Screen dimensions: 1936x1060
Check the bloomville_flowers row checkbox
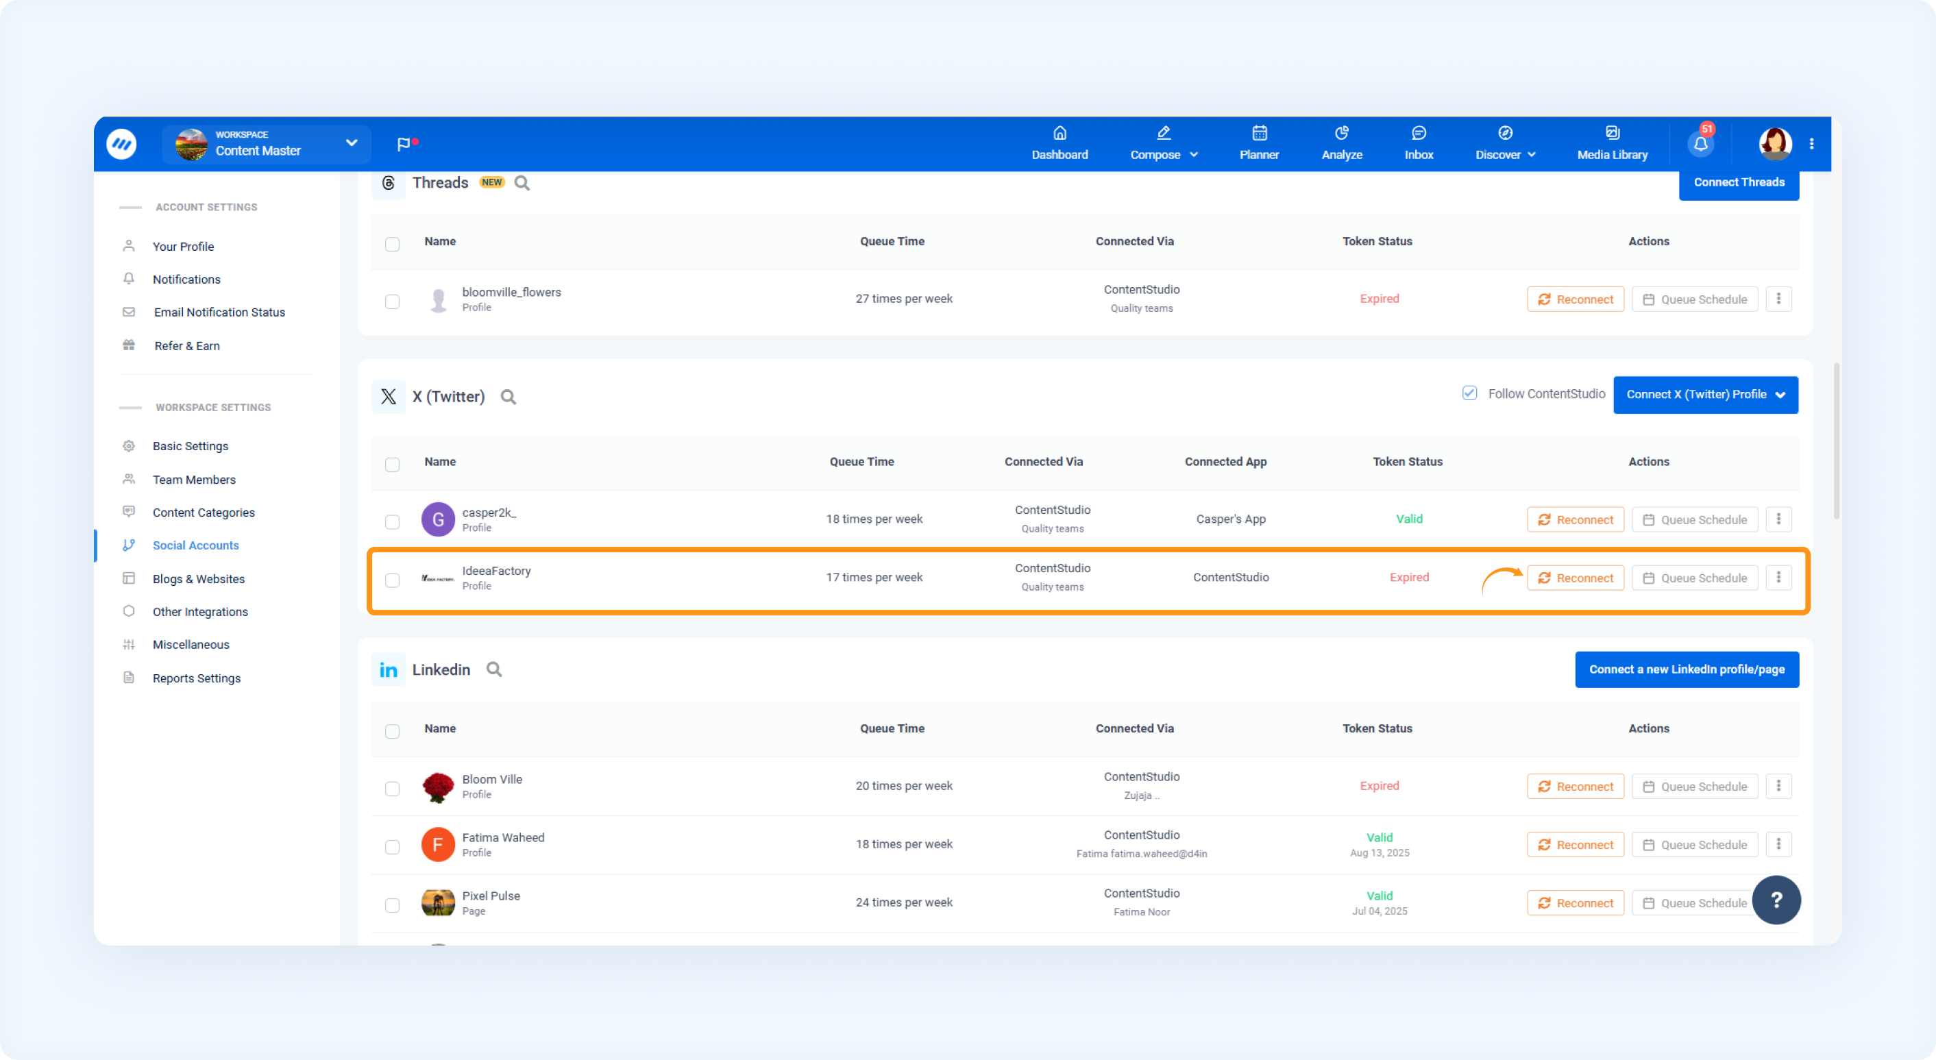pos(392,301)
